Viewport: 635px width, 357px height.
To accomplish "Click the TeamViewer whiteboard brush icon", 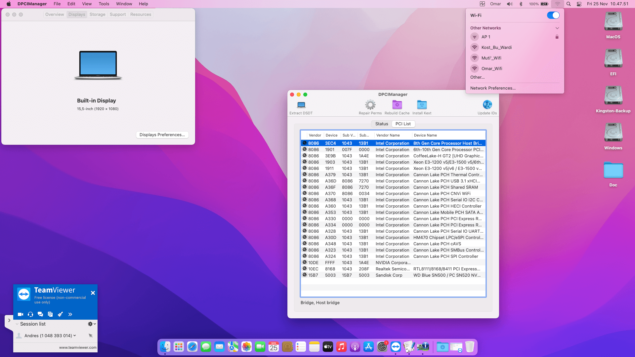I will click(60, 314).
